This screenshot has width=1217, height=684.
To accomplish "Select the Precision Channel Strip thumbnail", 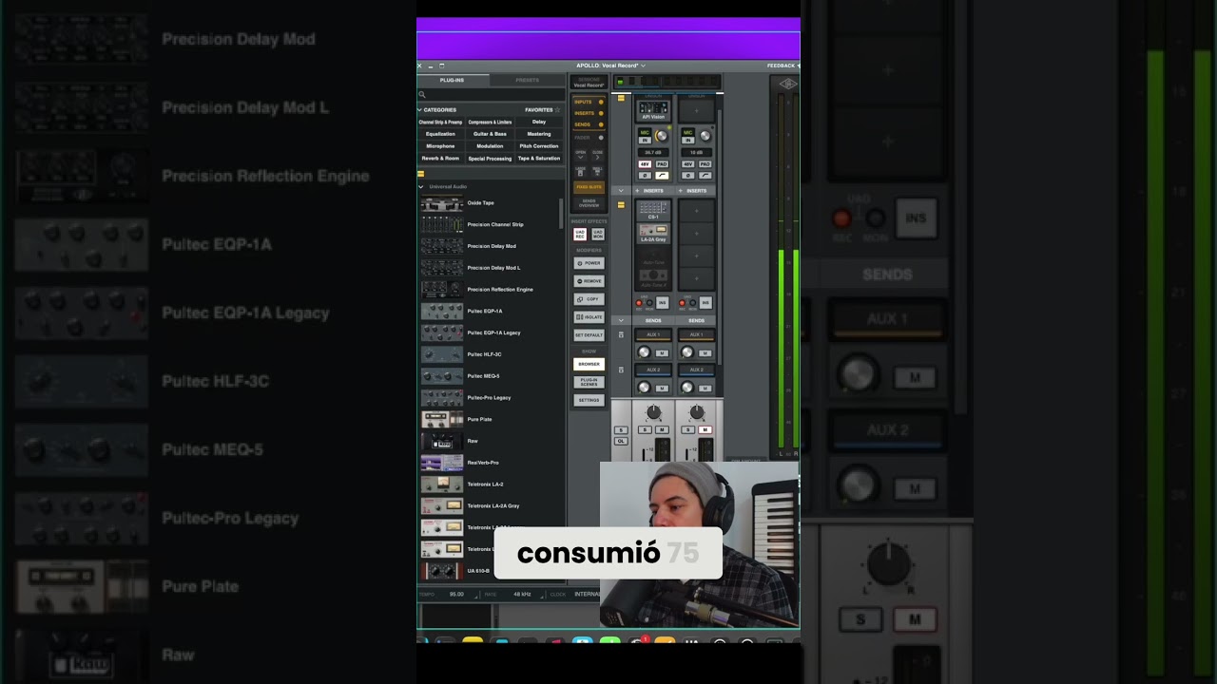I will coord(442,224).
